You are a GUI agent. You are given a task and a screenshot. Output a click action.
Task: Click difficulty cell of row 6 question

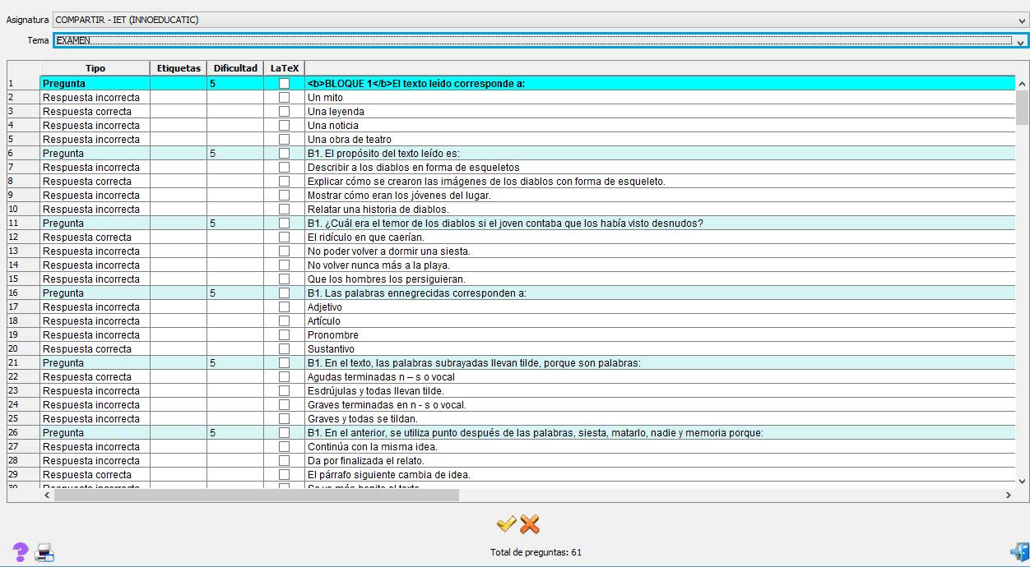[x=235, y=154]
